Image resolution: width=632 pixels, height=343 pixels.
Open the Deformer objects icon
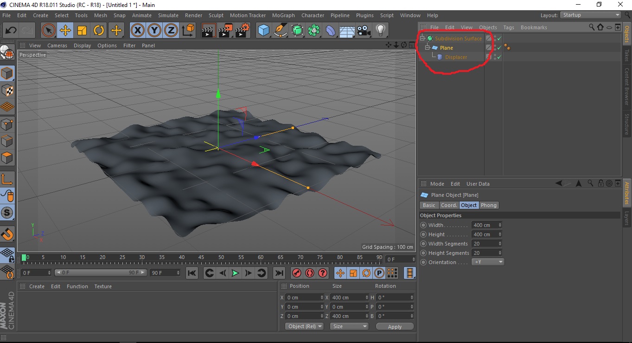click(331, 31)
